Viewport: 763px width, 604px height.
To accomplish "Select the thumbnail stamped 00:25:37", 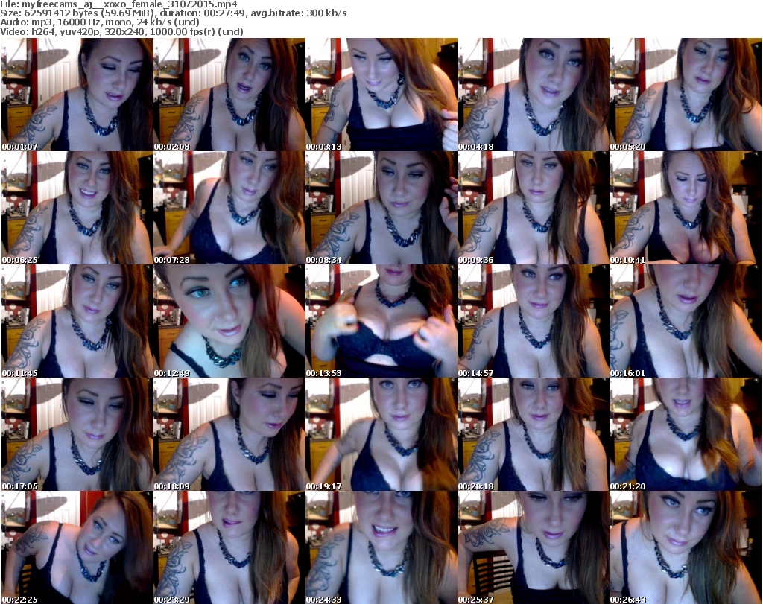I will (534, 547).
